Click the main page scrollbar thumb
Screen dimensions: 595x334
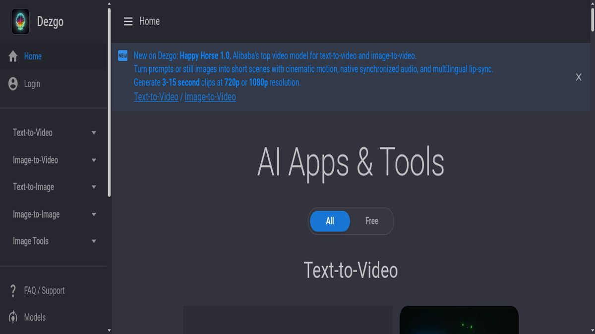coord(592,21)
